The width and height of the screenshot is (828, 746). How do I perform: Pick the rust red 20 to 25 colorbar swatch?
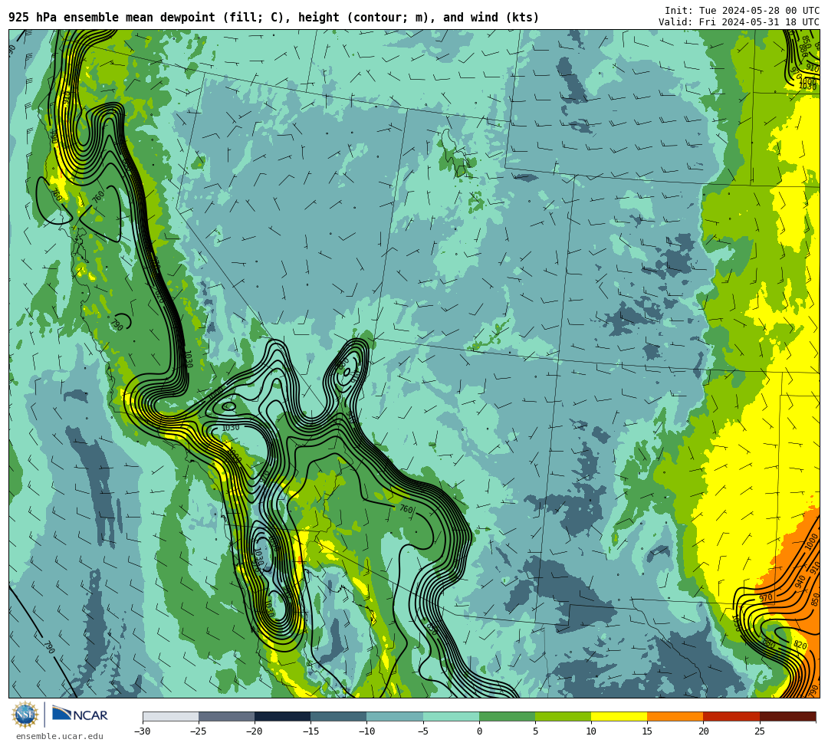pos(731,716)
